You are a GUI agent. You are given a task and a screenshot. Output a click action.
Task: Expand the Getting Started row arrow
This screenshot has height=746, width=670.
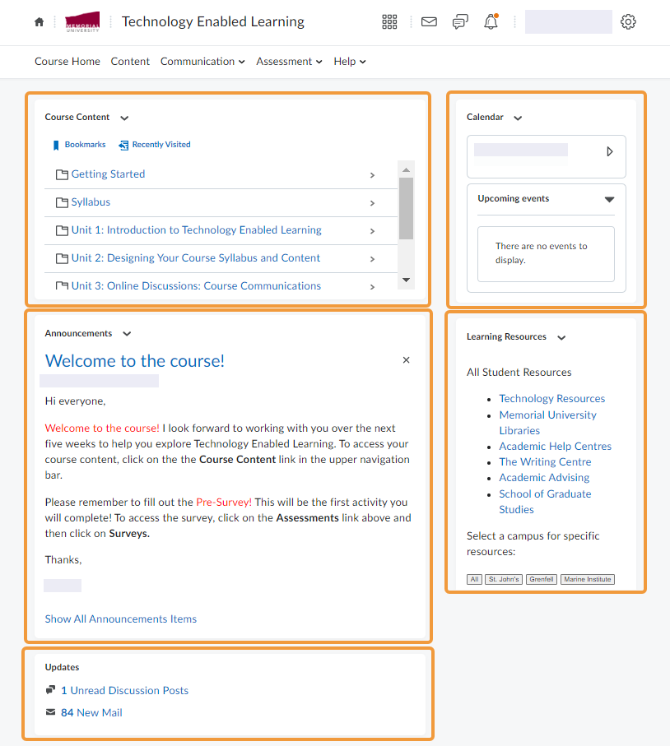point(372,175)
